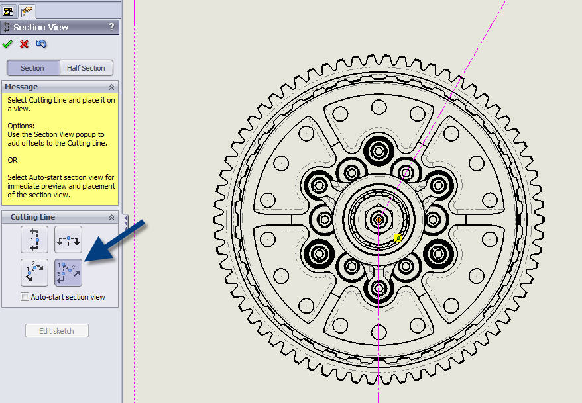Screen dimensions: 582x403
Task: Click the yellow cutting line snap marker
Action: pos(398,238)
